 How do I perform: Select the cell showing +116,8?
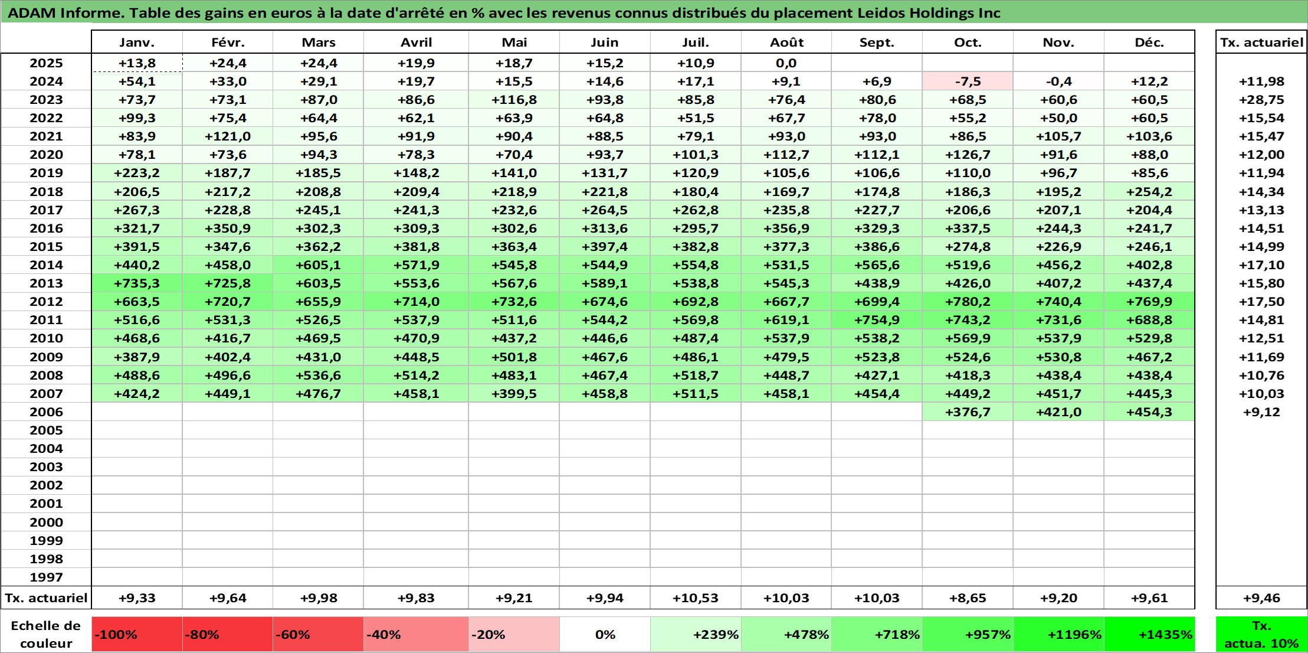click(x=514, y=100)
